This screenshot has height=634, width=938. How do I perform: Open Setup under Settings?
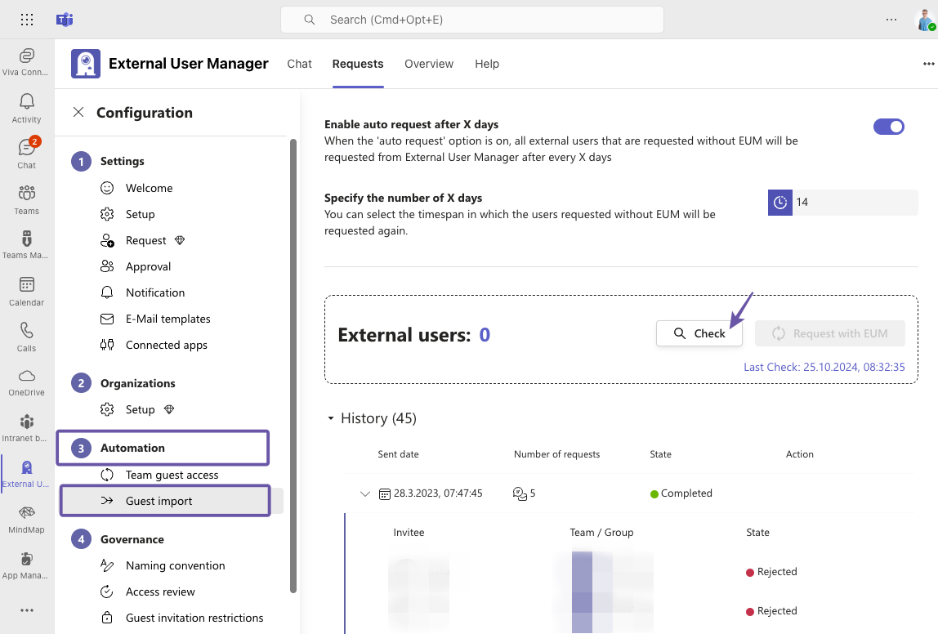point(140,215)
